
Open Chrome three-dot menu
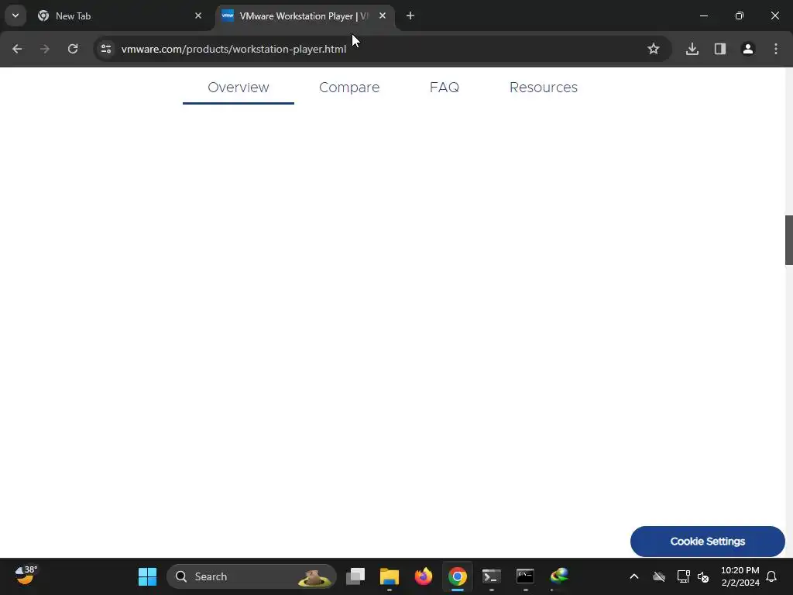776,49
